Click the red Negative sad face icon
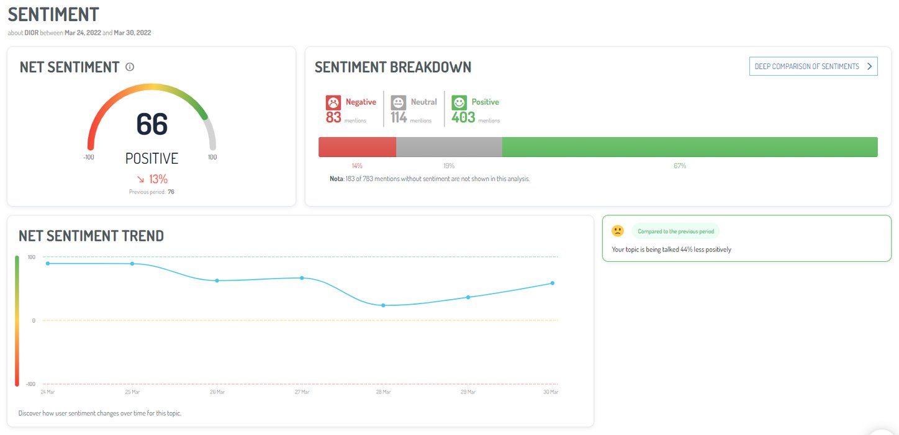Viewport: 899px width, 435px height. [333, 102]
